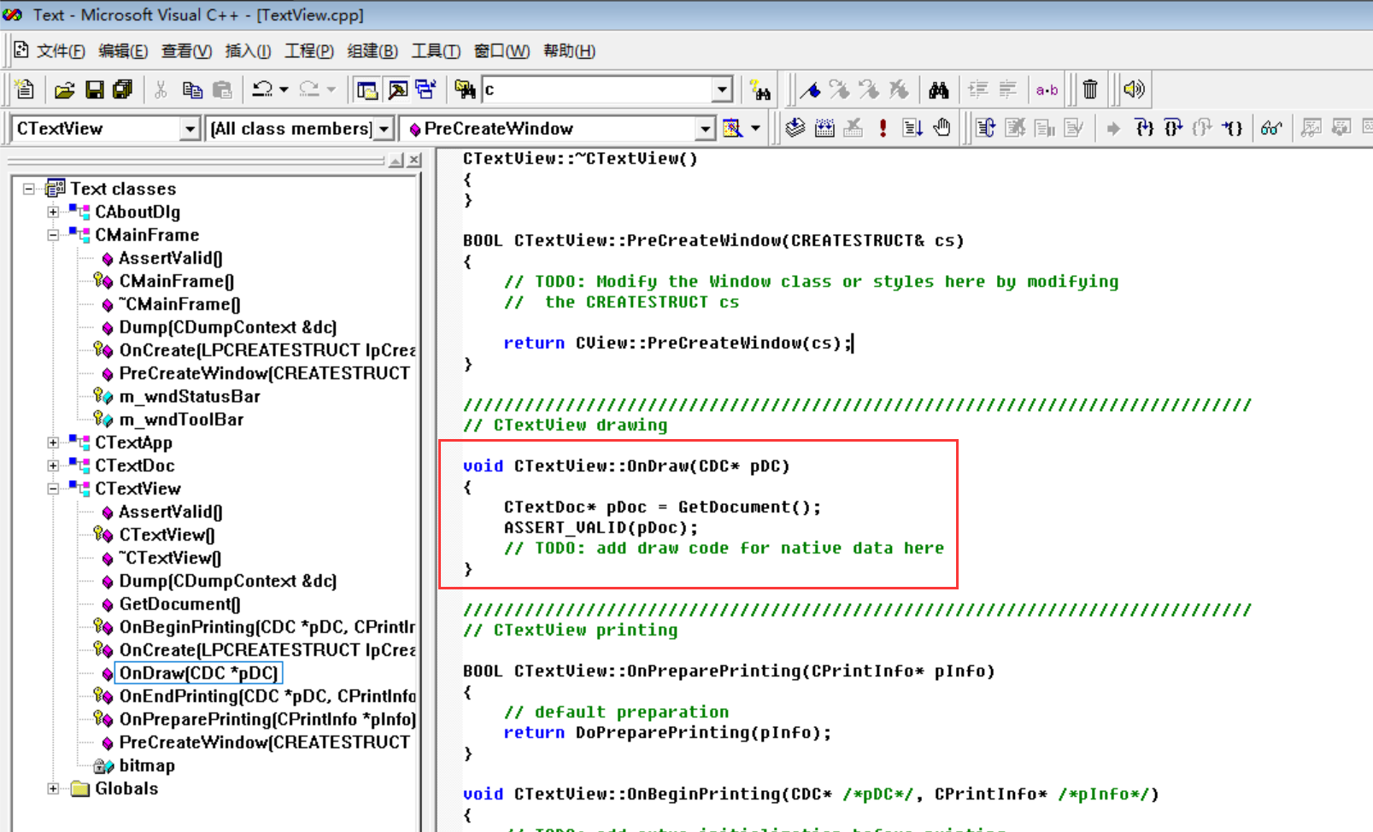Toggle the Workspace pane button

tap(367, 89)
